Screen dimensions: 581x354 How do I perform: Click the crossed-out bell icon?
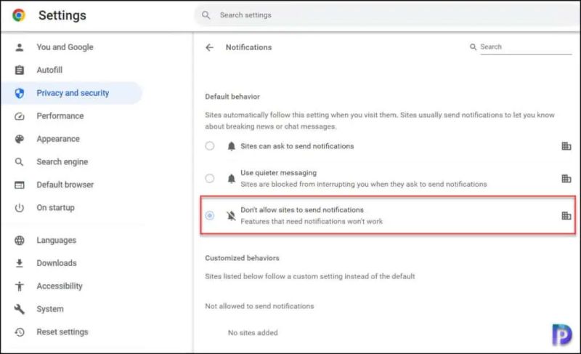[x=231, y=215]
